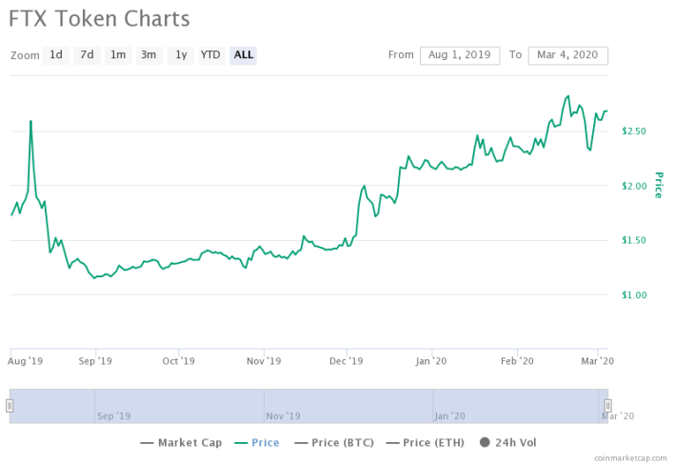
Task: Click the From date field Aug 1, 2019
Action: point(460,55)
